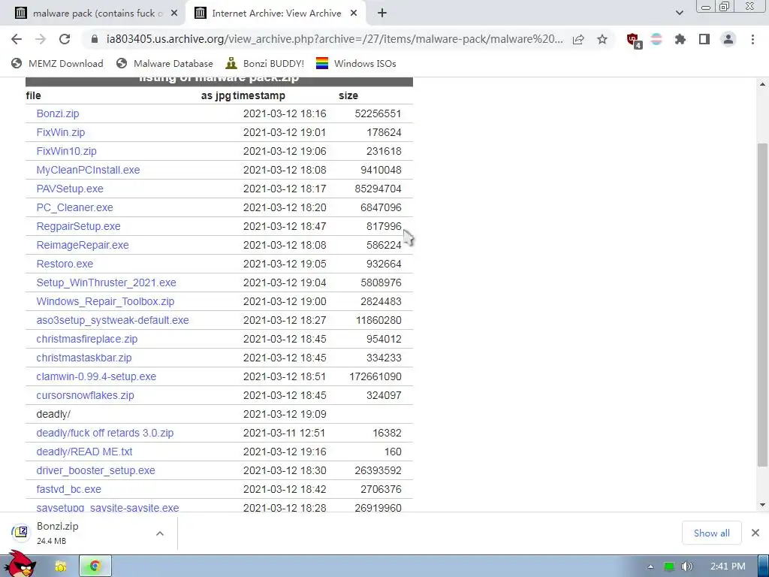Select timestamp 2021-03-12 19:01 for FixWin.zip
The width and height of the screenshot is (769, 577).
click(285, 132)
